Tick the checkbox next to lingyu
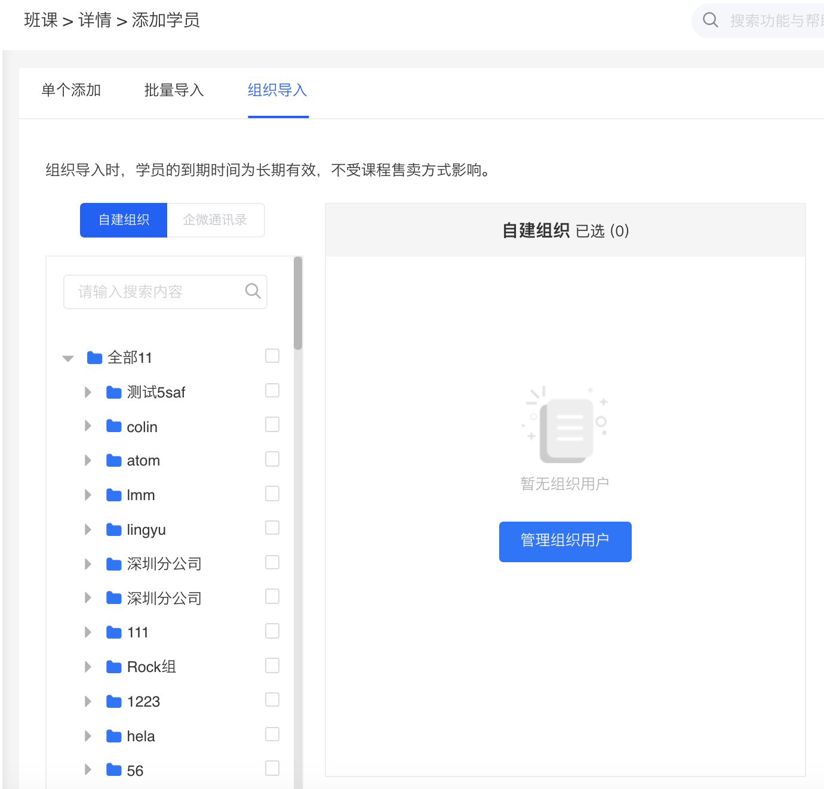 click(272, 528)
